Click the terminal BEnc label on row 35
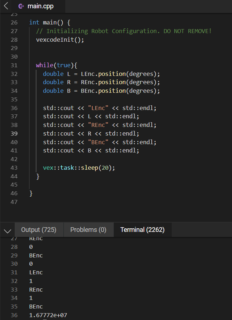Viewport: 232px width, 320px height. 36,307
